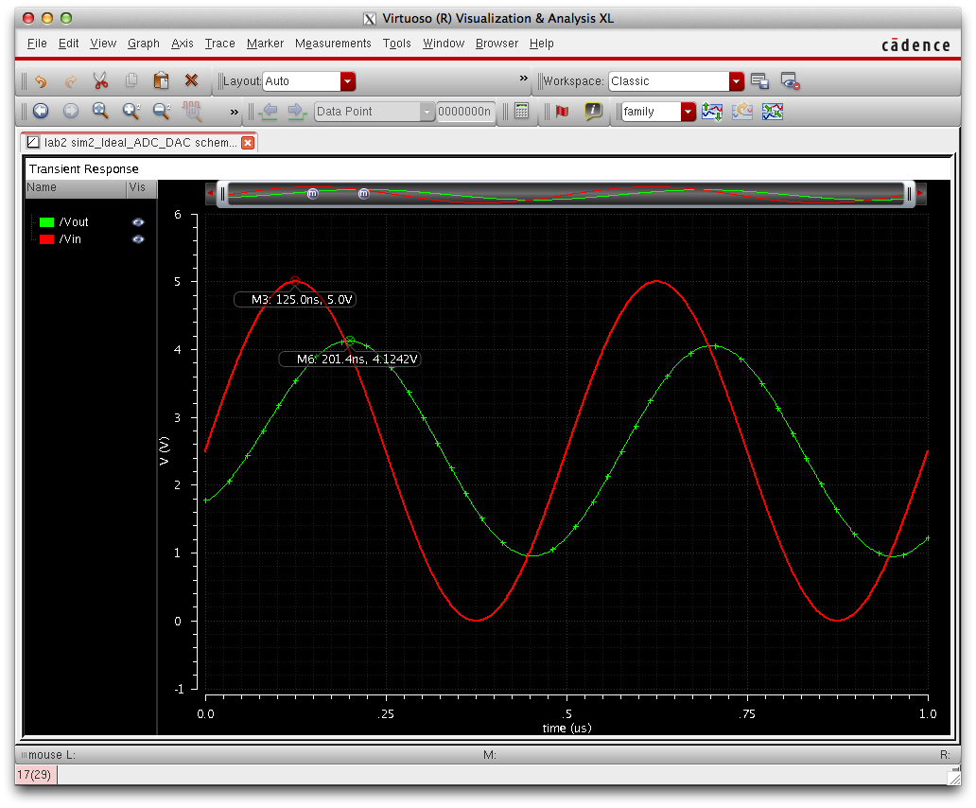This screenshot has width=976, height=808.
Task: Click the Zoom to Fit icon
Action: click(101, 112)
